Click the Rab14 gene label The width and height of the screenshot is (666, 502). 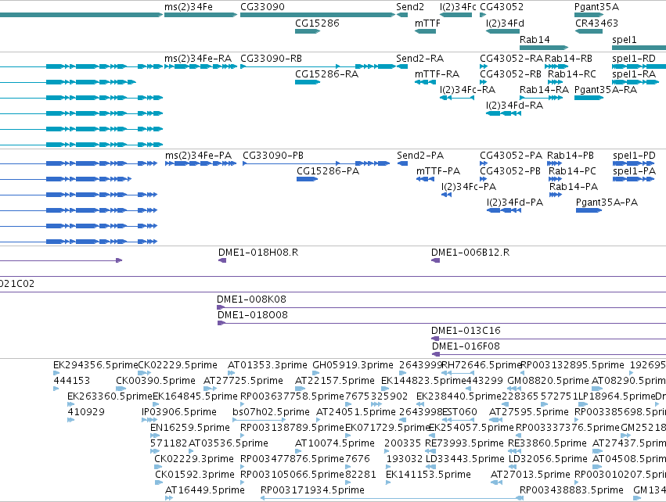pyautogui.click(x=535, y=39)
